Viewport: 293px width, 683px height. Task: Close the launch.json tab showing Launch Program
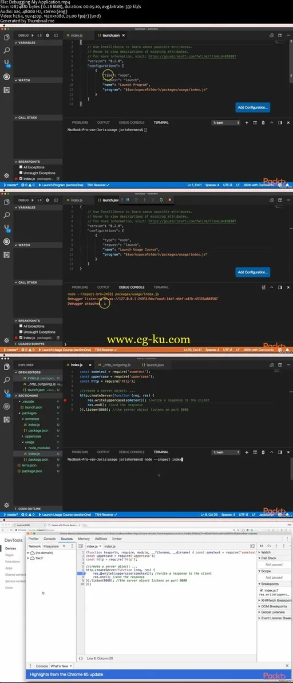coord(124,35)
